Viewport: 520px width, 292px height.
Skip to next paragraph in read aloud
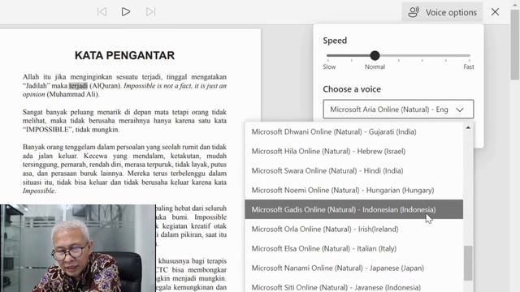(x=150, y=12)
